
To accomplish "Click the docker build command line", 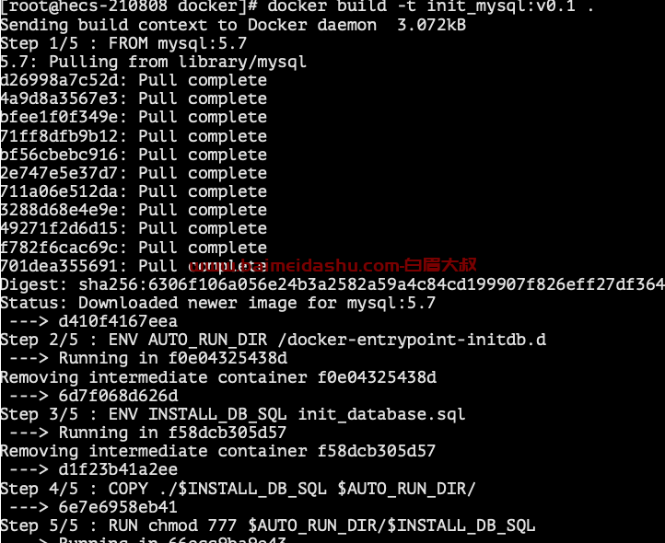I will tap(297, 6).
